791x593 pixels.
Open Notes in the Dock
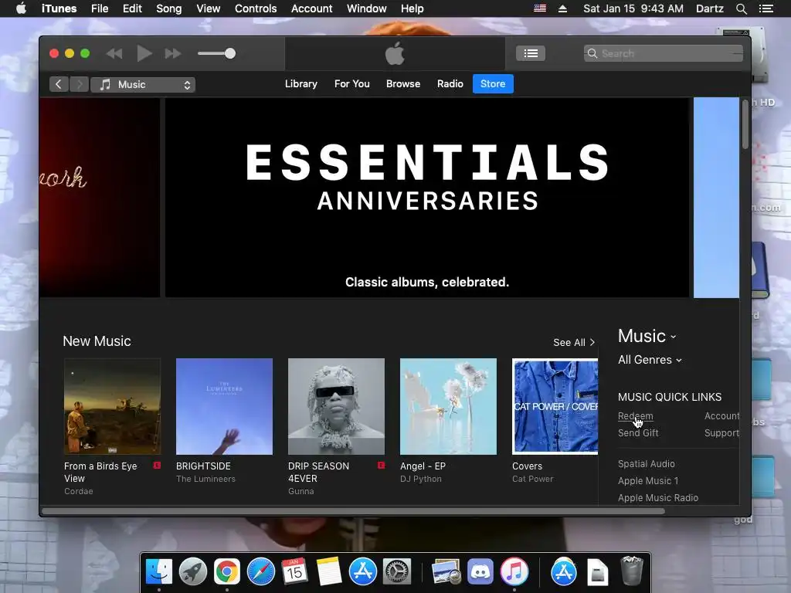[329, 572]
